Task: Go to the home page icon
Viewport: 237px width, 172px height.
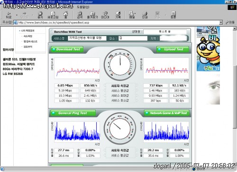Action: 66,15
